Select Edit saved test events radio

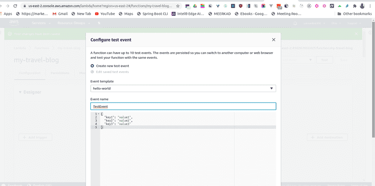click(x=92, y=72)
